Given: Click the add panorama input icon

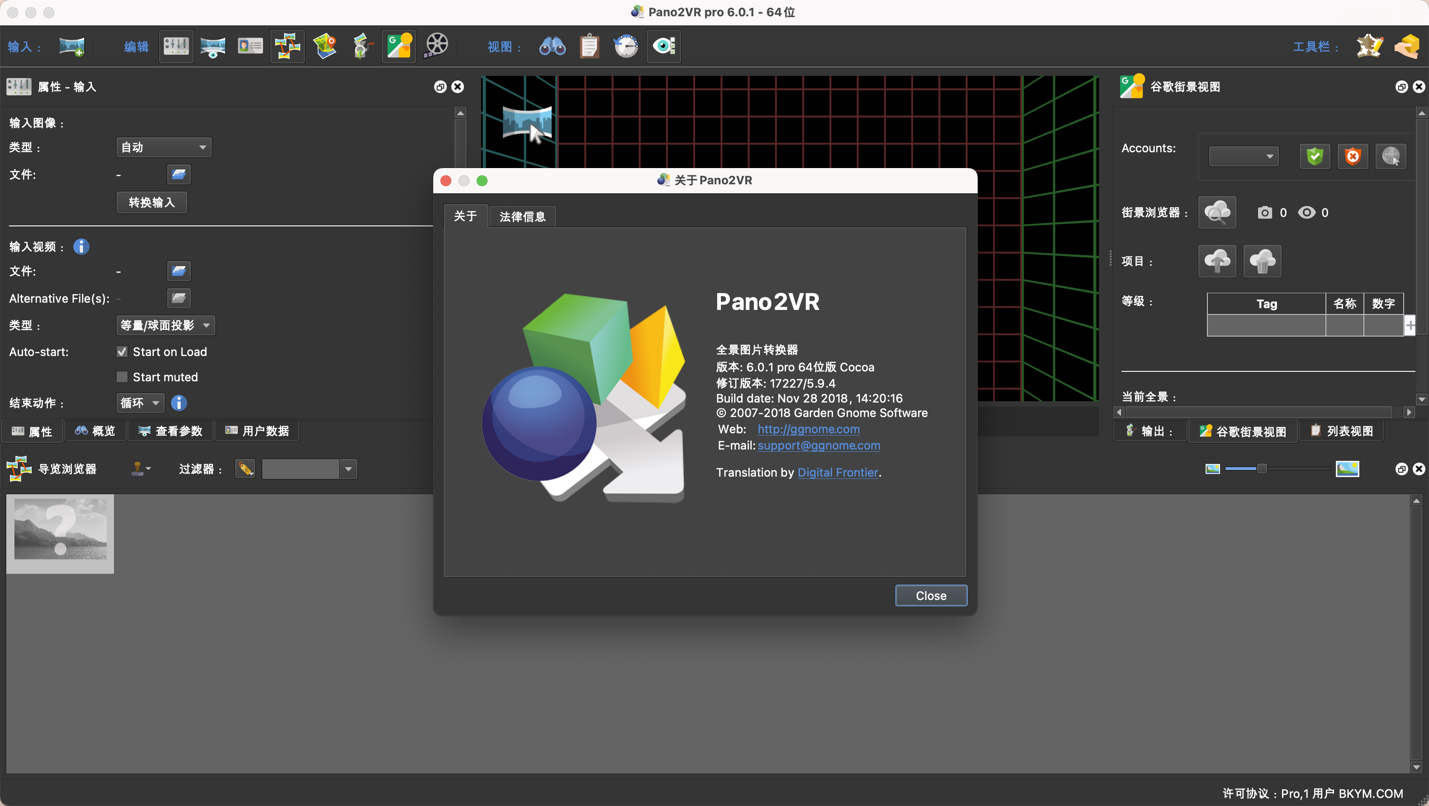Looking at the screenshot, I should 72,46.
